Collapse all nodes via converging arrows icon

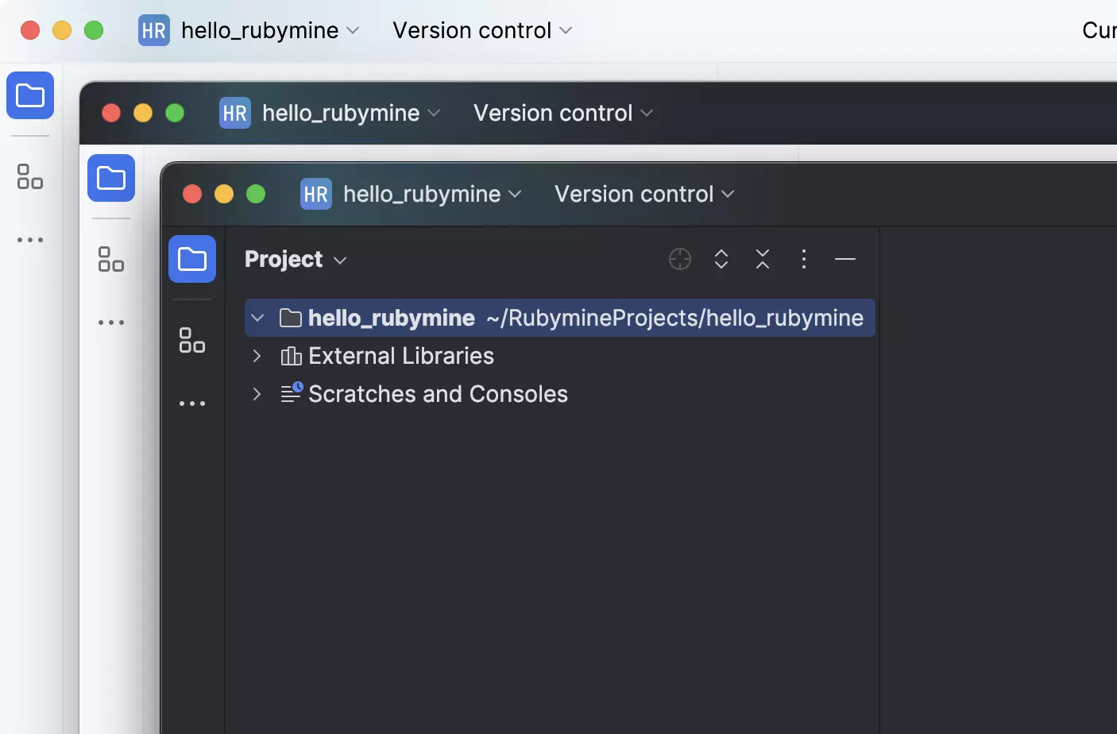[x=763, y=259]
